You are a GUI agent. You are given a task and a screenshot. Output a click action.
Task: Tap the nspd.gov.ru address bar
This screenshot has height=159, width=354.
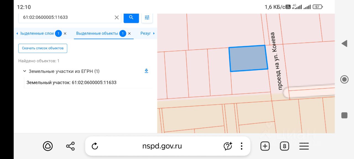click(x=162, y=146)
